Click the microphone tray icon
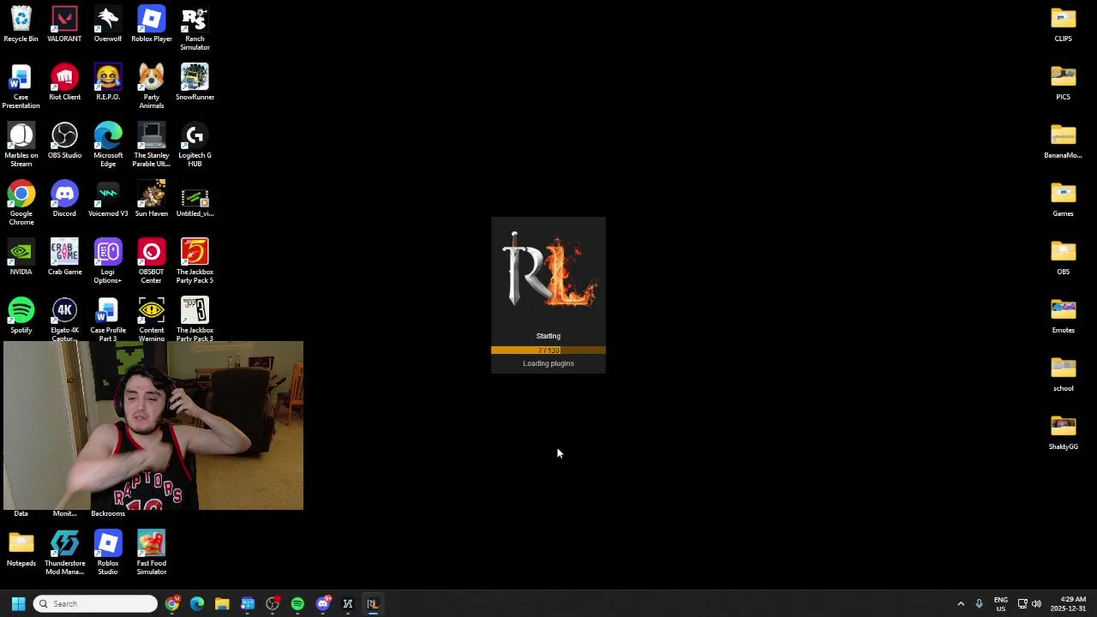 (x=979, y=604)
